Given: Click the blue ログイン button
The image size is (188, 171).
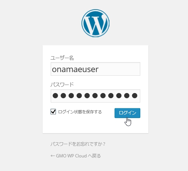Looking at the screenshot, I should (x=127, y=113).
